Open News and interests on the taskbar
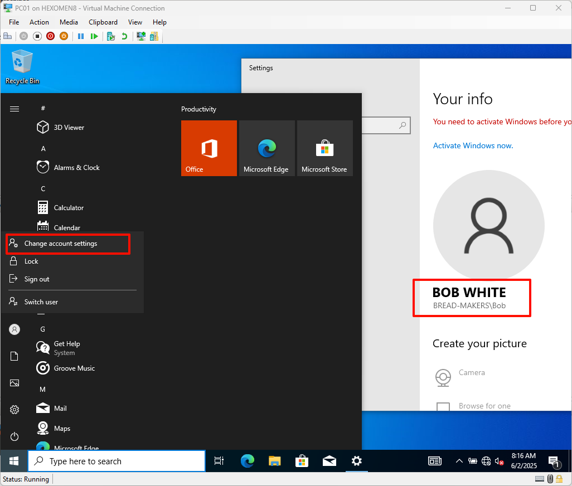 click(434, 461)
